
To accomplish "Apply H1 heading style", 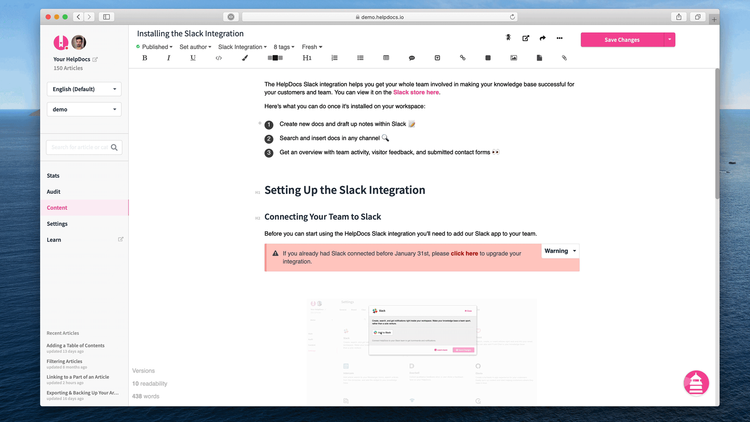I will [x=307, y=58].
